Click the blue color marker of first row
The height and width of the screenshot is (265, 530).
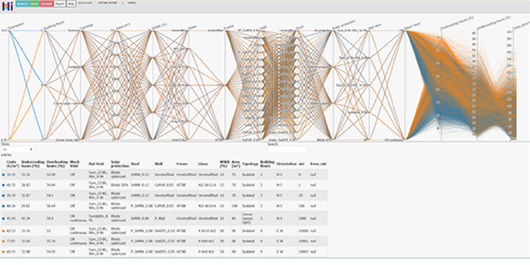point(3,175)
